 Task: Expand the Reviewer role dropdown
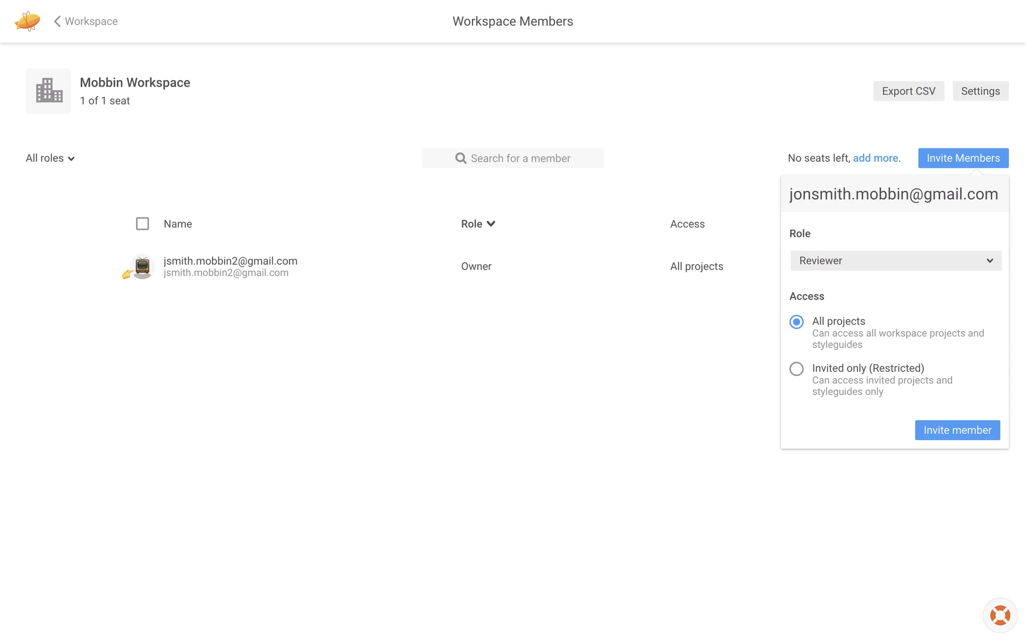click(896, 261)
